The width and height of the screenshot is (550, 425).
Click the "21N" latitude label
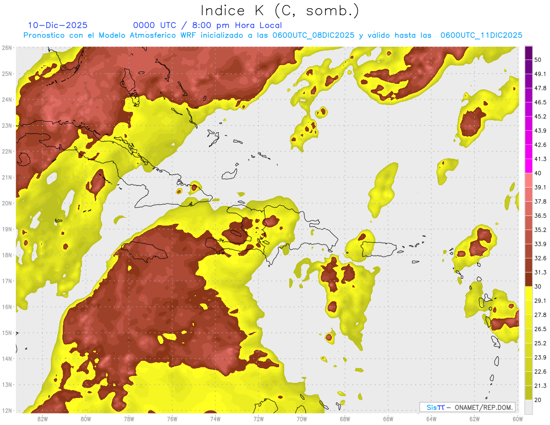(7, 177)
